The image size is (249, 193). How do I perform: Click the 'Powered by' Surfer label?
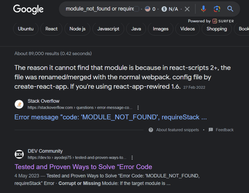click(x=199, y=21)
